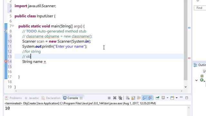Click the Open Console icon

(x=172, y=98)
